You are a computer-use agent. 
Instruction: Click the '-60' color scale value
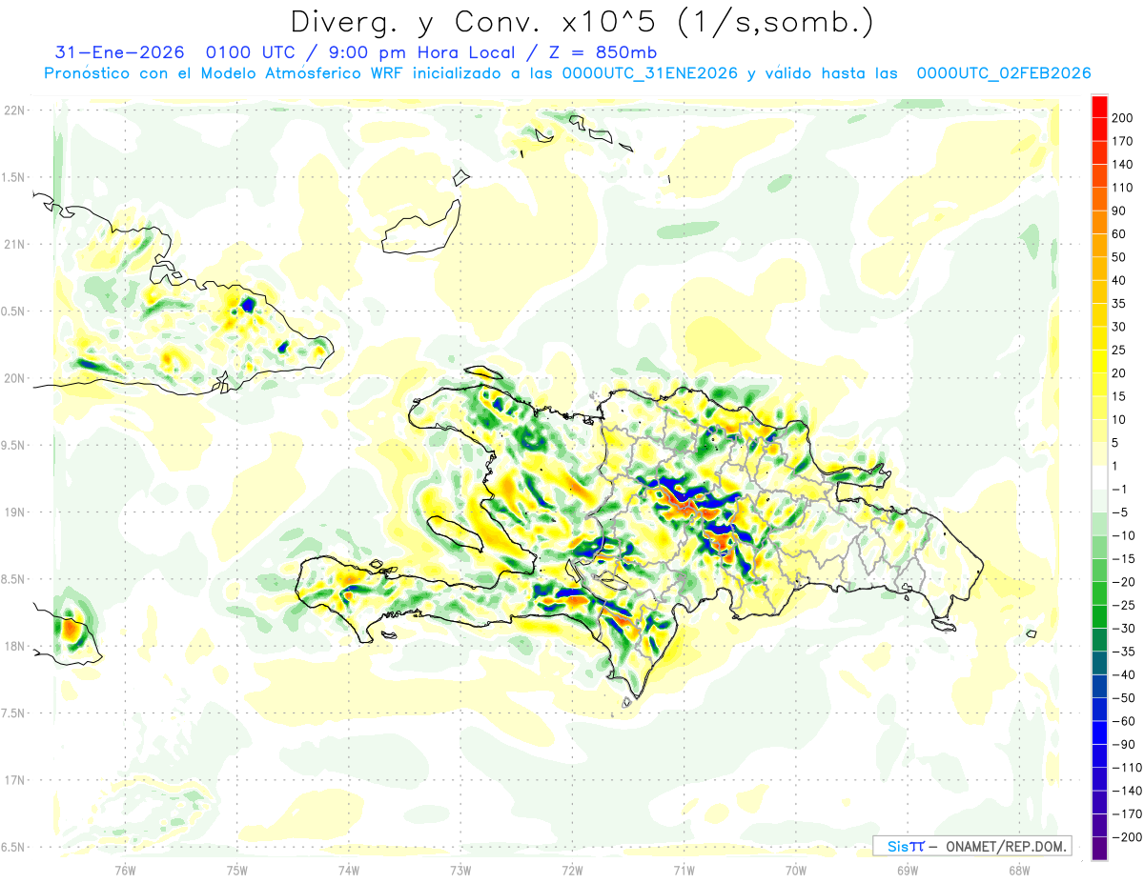point(1126,721)
